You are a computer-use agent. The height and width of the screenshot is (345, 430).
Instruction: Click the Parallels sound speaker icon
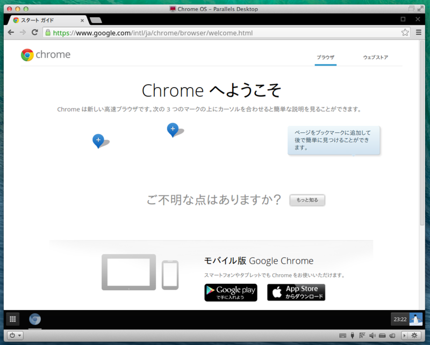coord(372,335)
